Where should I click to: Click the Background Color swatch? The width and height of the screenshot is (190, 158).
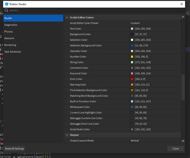tap(132, 34)
